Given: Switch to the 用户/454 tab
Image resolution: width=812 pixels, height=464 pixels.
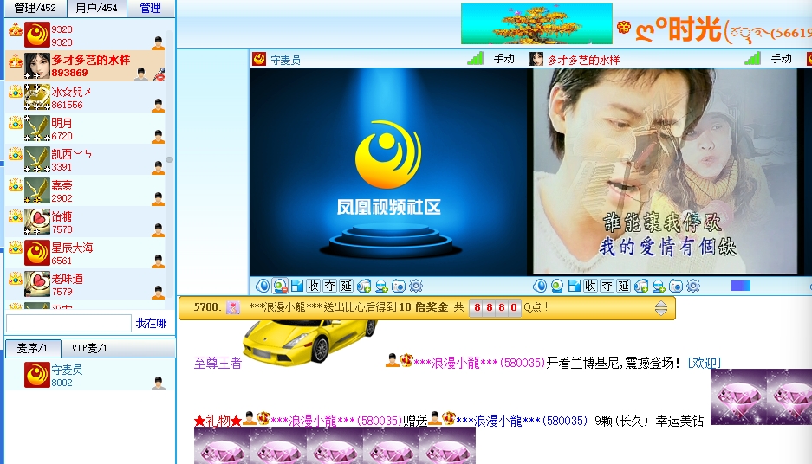Looking at the screenshot, I should (x=96, y=9).
